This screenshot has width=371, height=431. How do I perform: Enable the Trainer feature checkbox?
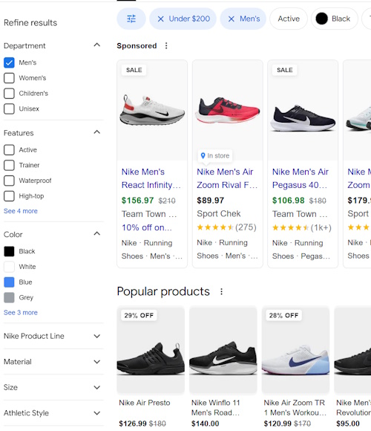point(9,165)
